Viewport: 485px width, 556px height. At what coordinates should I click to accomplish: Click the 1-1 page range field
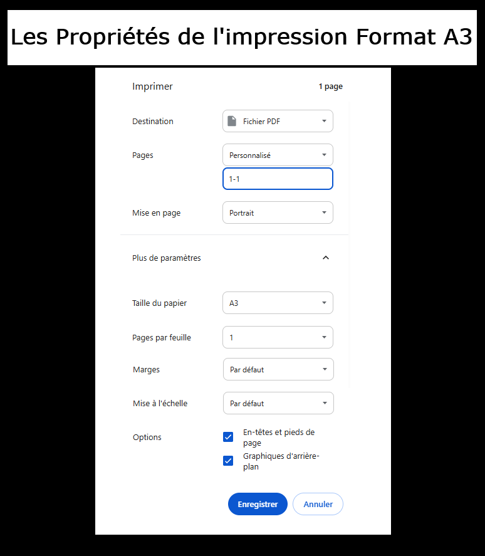pos(278,179)
